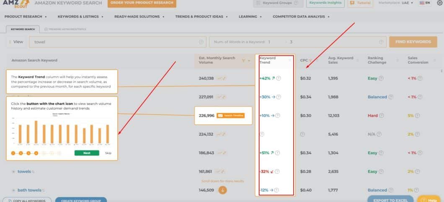Click the filter icon on Est. Monthly Search Volume
Image resolution: width=444 pixels, height=202 pixels.
243,60
